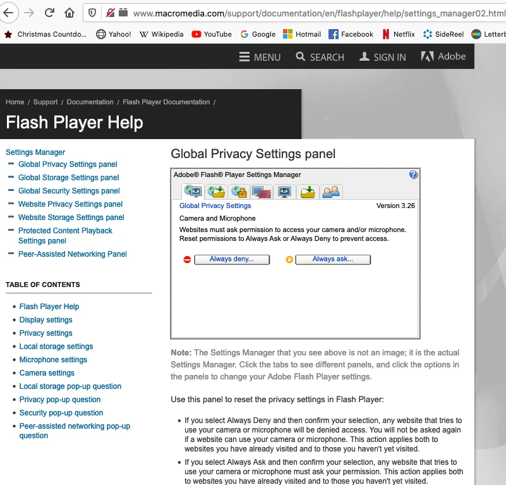Screen dimensions: 506x485
Task: Open Peer-Assisted Networking Panel sidebar link
Action: [x=73, y=254]
